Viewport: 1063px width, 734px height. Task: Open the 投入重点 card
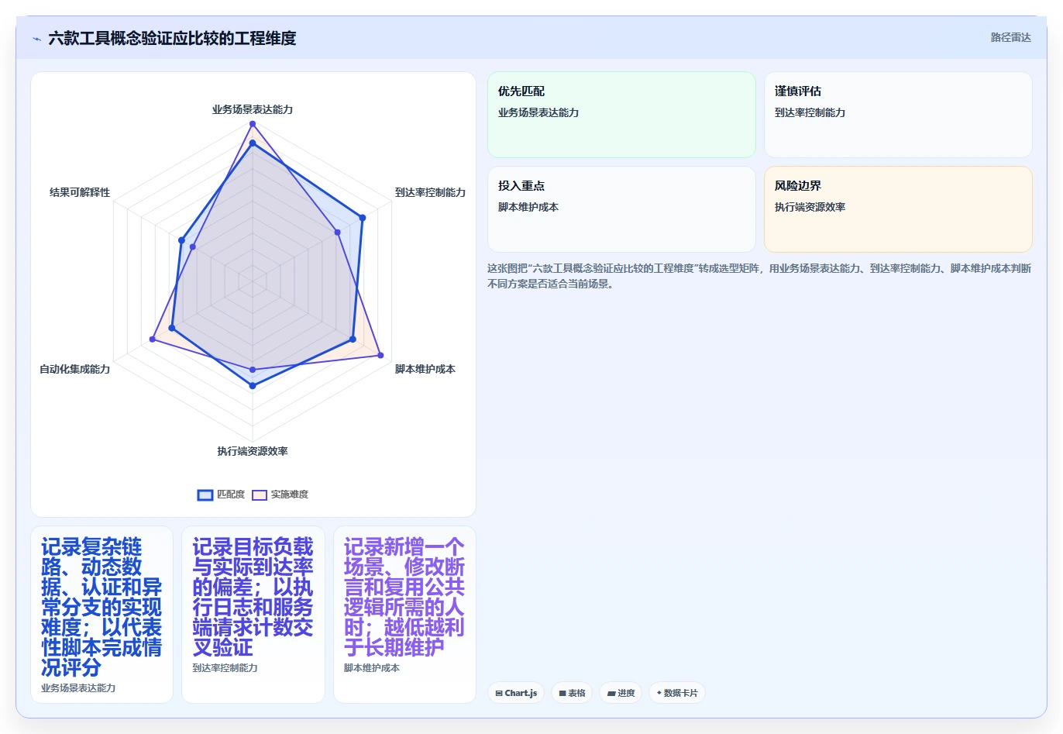point(621,209)
